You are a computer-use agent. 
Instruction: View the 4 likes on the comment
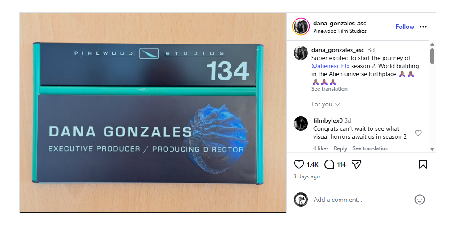pos(321,148)
